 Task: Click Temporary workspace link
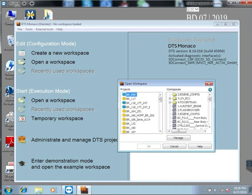[57, 119]
